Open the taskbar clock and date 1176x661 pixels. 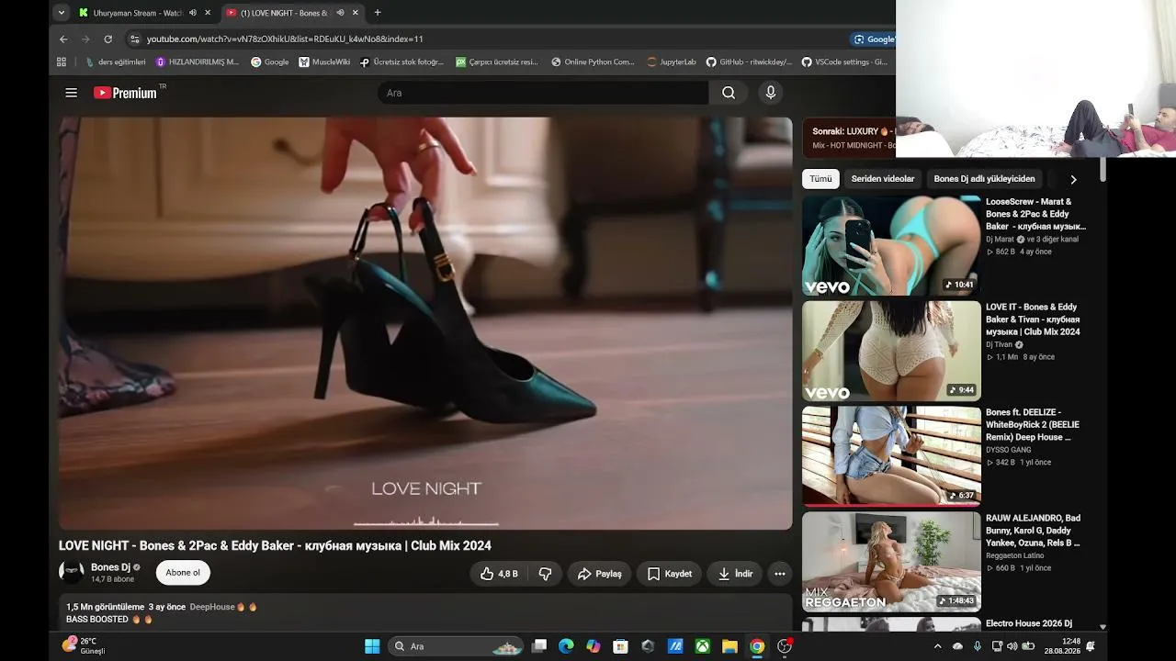point(1062,646)
